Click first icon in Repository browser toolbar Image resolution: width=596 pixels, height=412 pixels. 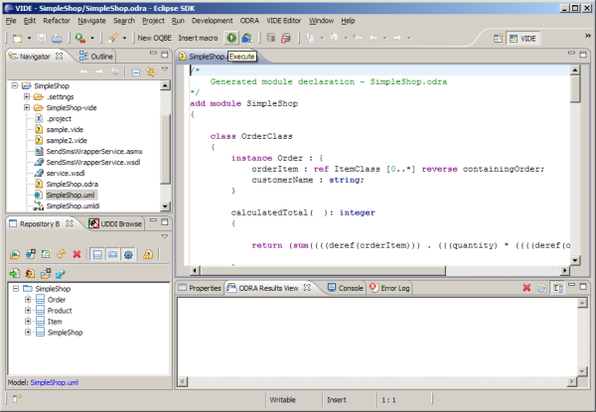15,254
